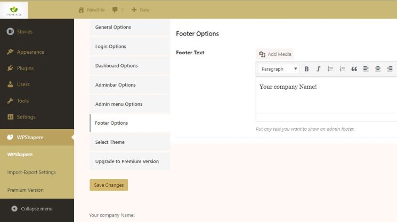Click the Add Media button label
Viewport: 397px width, 222px height.
point(279,54)
